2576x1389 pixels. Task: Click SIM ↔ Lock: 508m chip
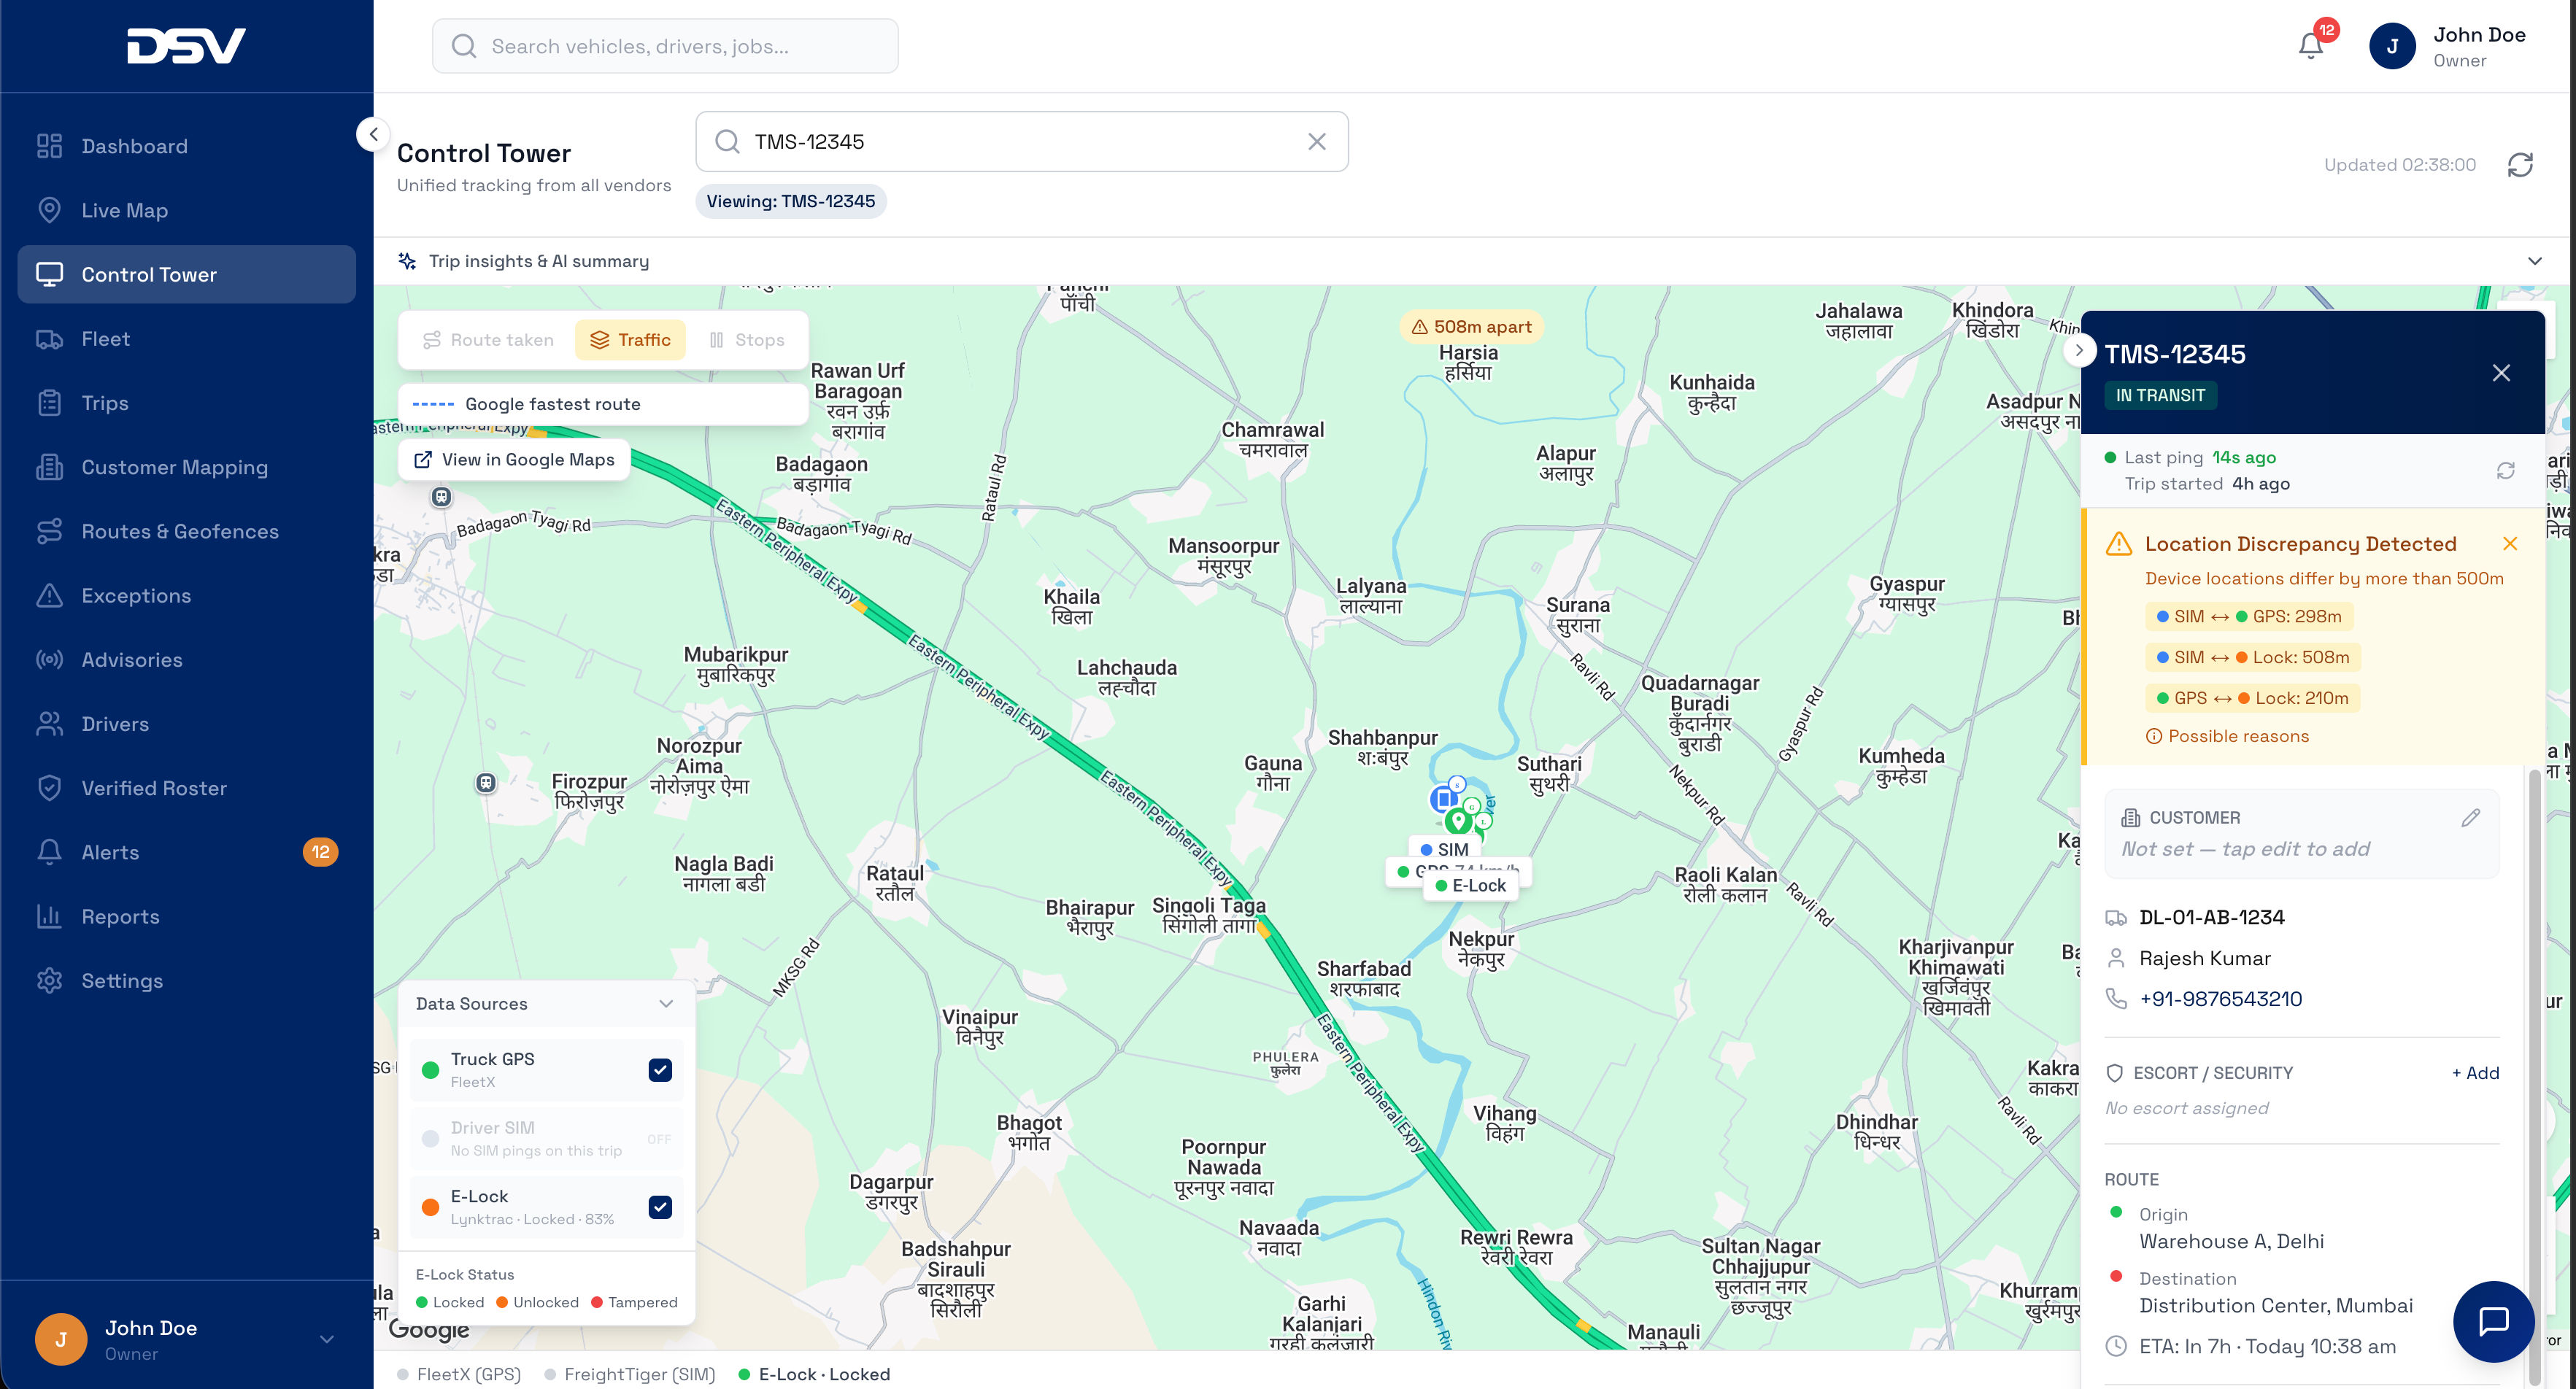[x=2253, y=657]
